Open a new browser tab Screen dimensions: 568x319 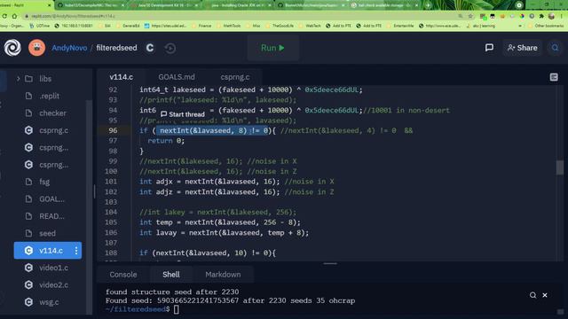(428, 5)
